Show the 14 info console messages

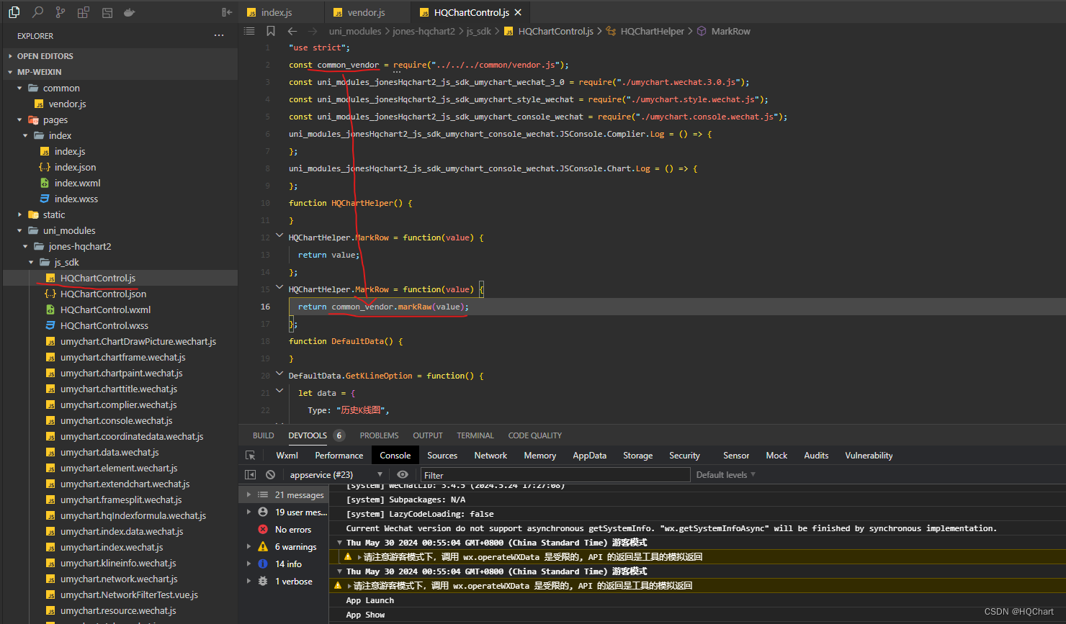click(285, 564)
